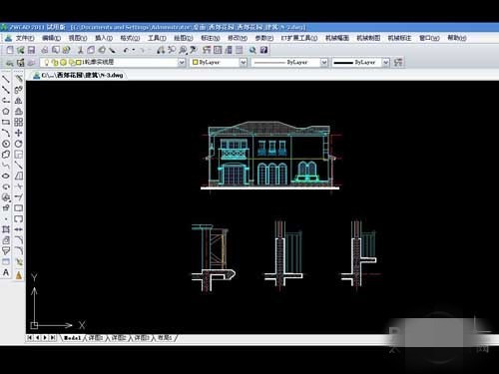499x374 pixels.
Task: Select the Move tool in modify toolbar
Action: coord(19,133)
